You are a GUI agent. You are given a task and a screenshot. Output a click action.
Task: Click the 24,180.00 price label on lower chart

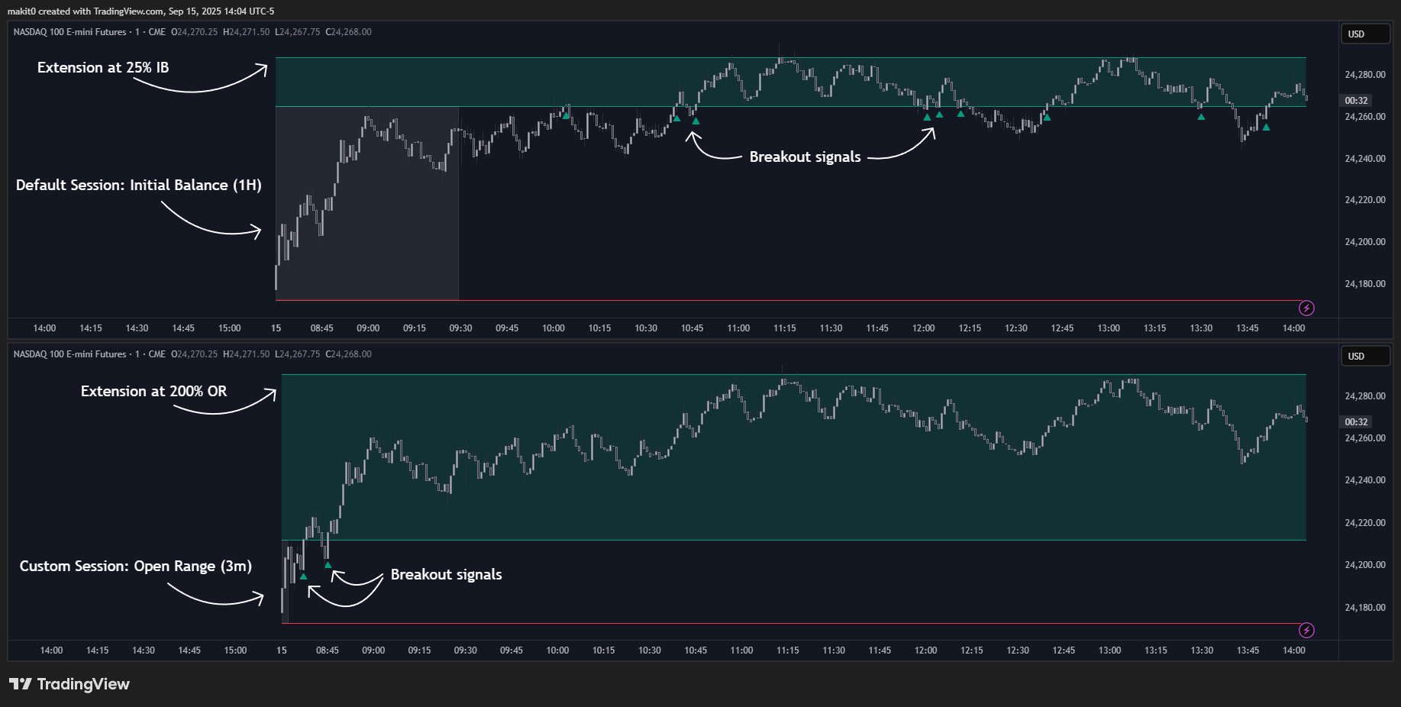pos(1365,608)
